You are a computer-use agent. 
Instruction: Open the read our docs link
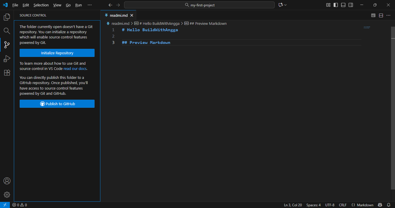pos(75,69)
